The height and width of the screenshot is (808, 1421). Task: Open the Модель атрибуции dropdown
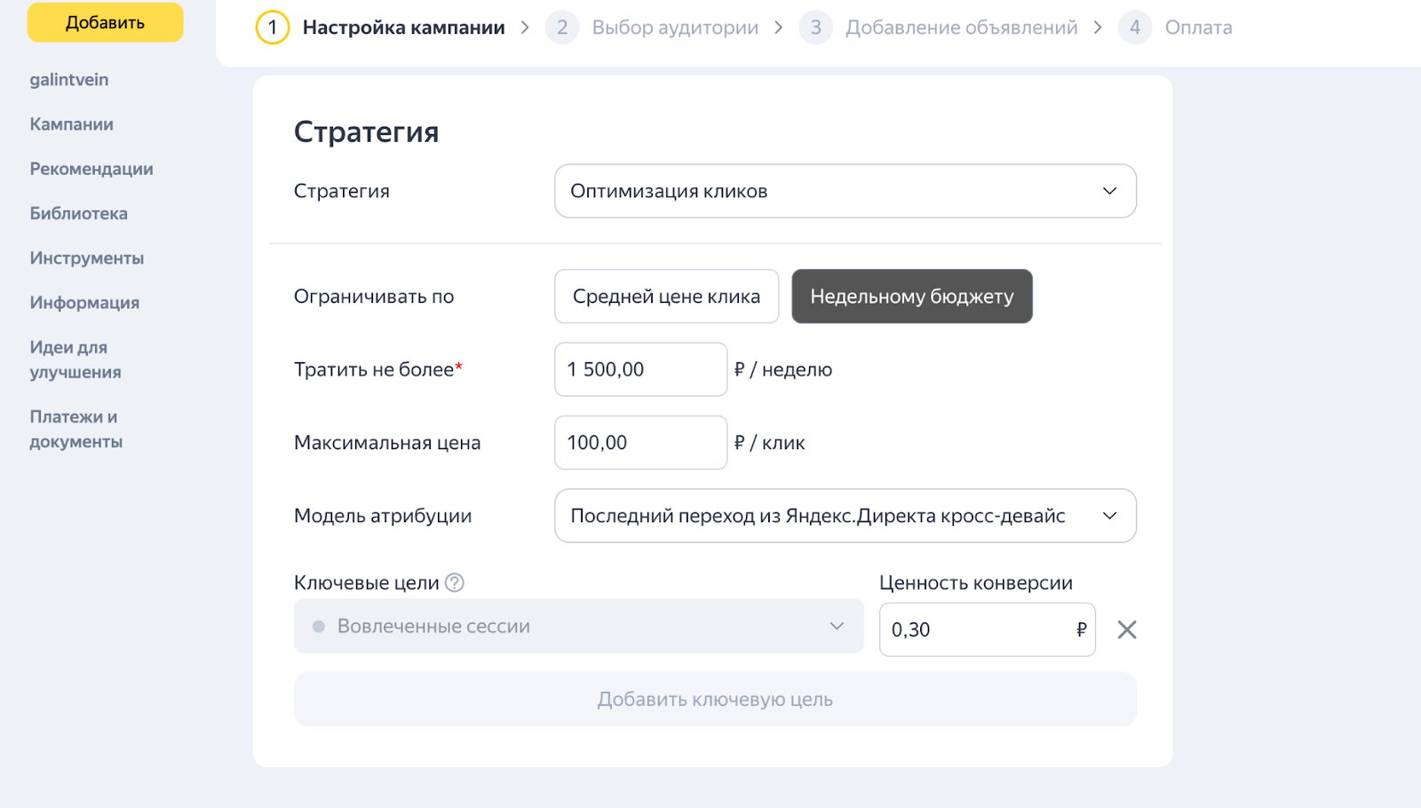click(x=845, y=516)
